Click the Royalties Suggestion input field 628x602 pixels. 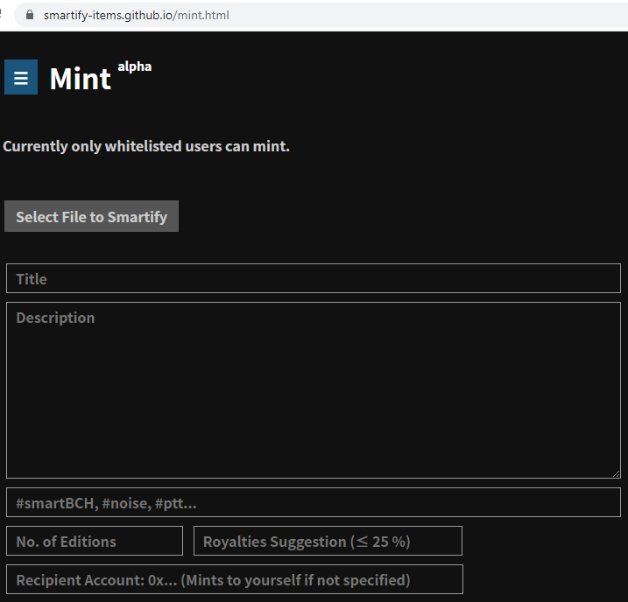[x=328, y=541]
